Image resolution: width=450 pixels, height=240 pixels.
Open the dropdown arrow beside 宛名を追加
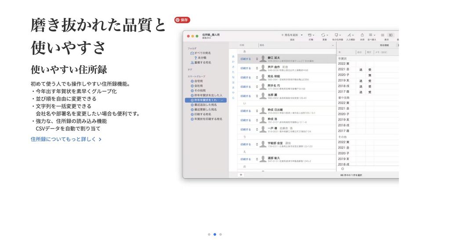pyautogui.click(x=301, y=35)
